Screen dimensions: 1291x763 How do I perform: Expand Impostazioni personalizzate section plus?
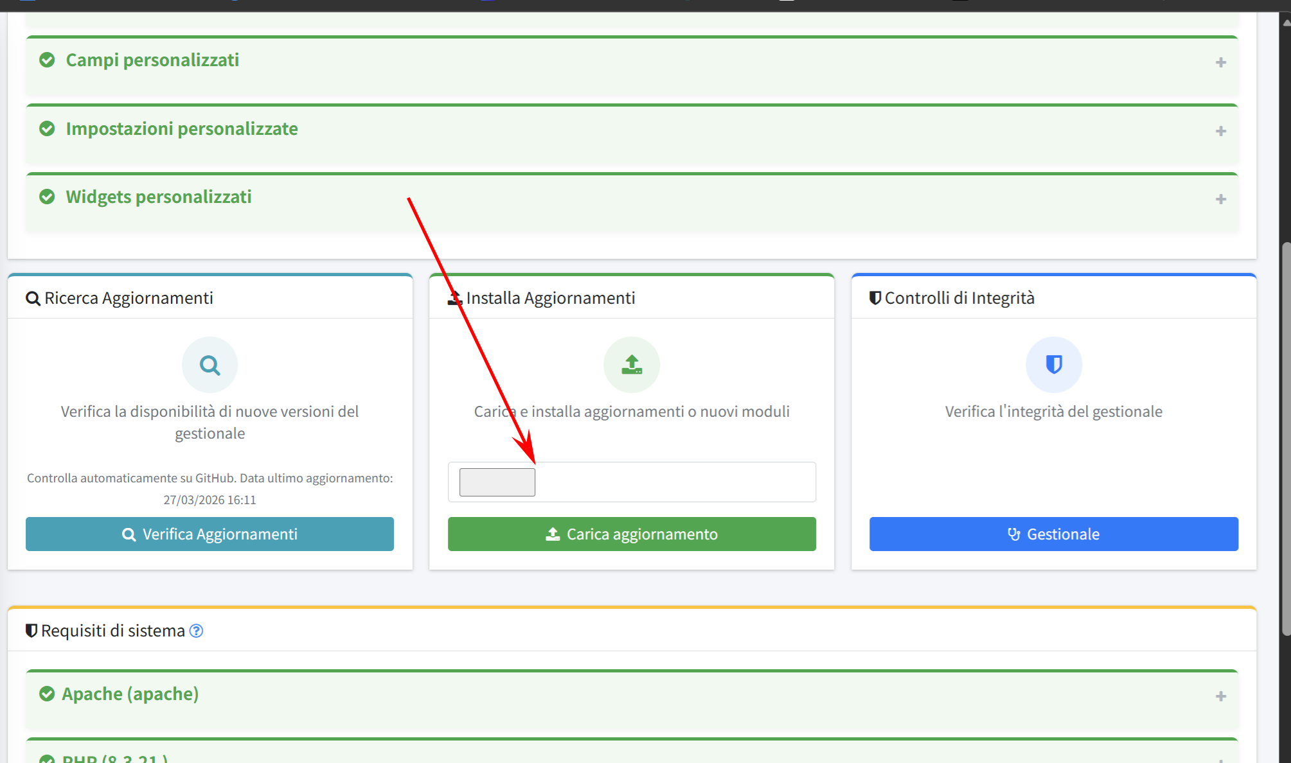point(1221,131)
